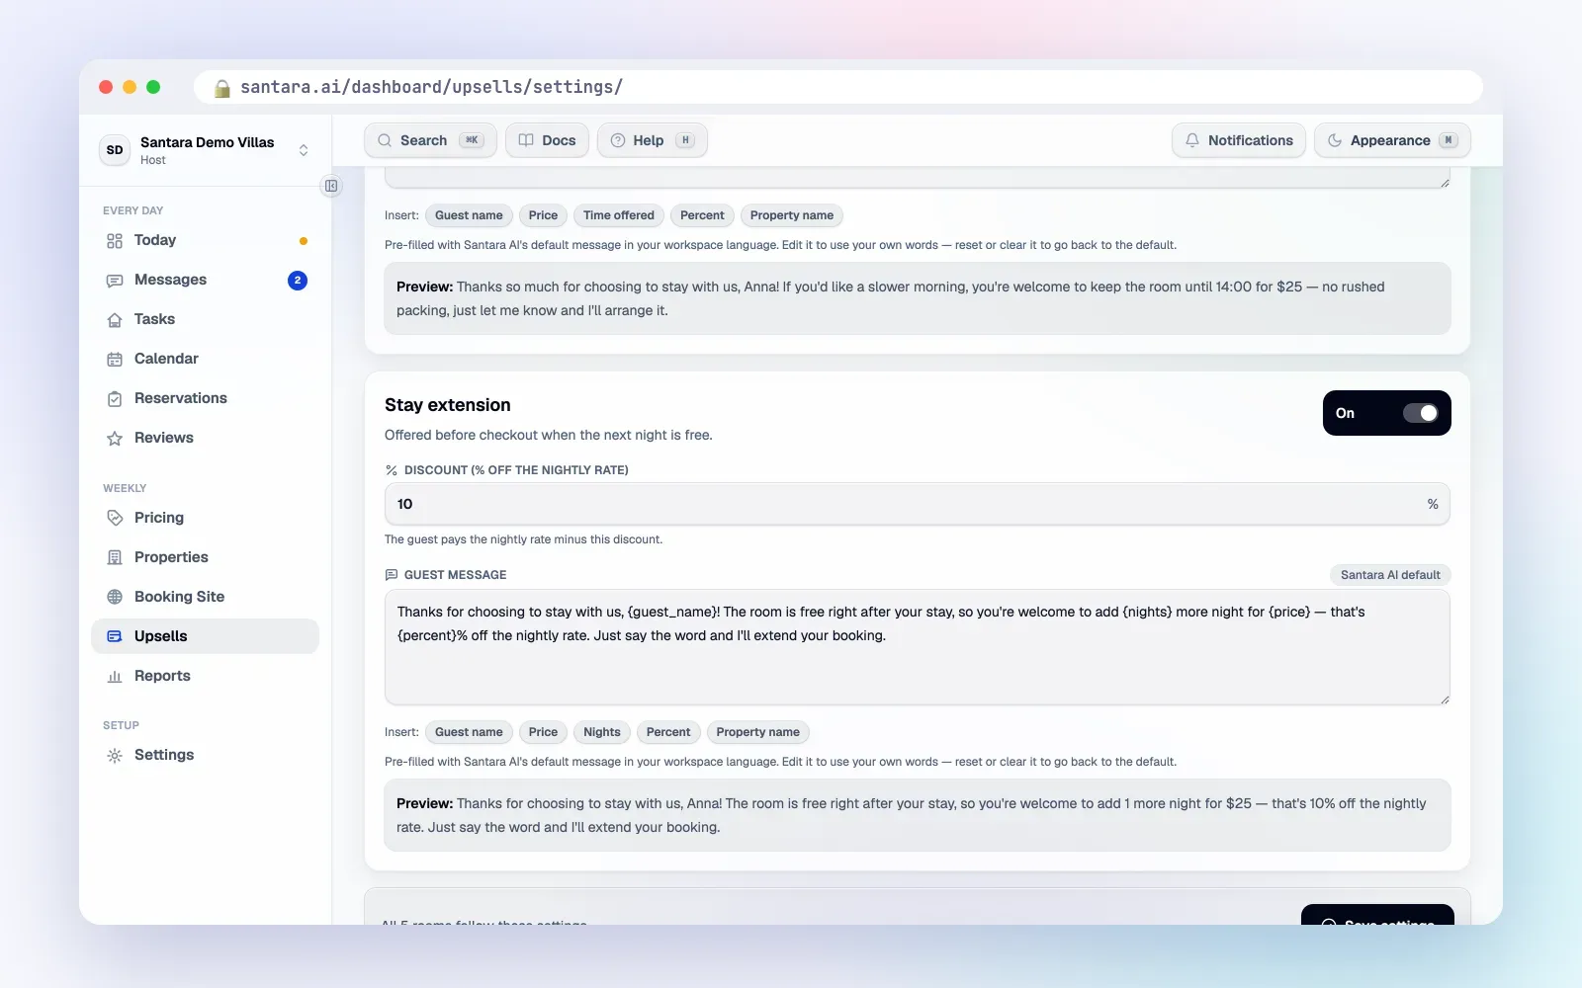Click the sidebar collapse icon
1582x988 pixels.
click(331, 186)
